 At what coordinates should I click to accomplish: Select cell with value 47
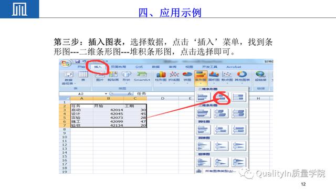pos(135,121)
